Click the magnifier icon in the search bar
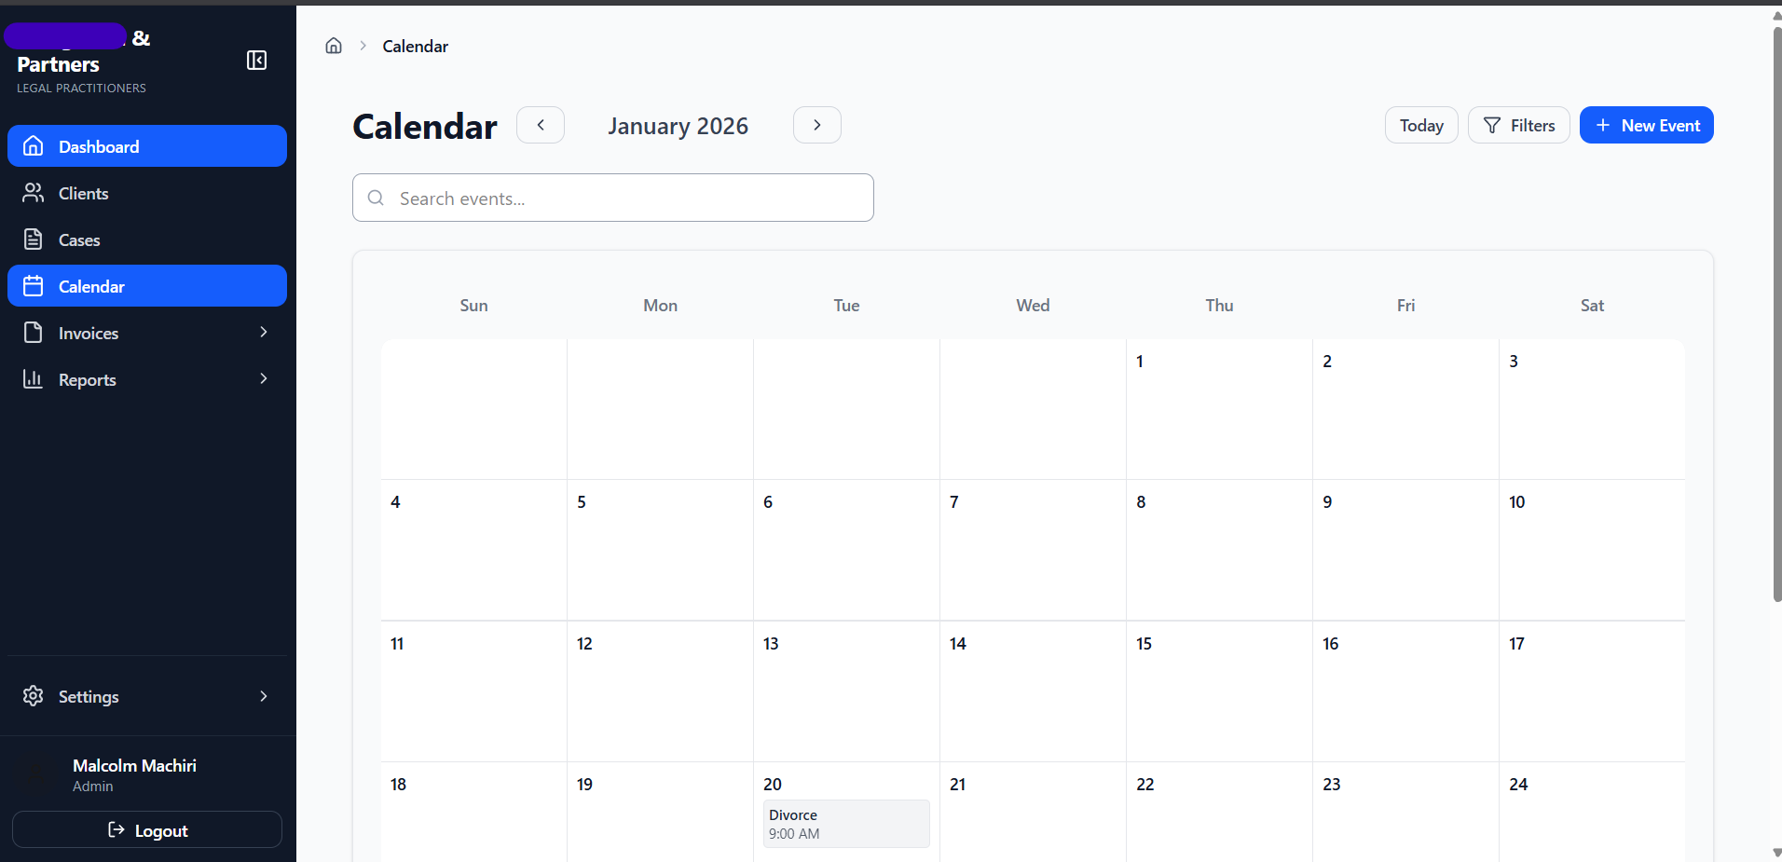Viewport: 1782px width, 862px height. tap(377, 198)
